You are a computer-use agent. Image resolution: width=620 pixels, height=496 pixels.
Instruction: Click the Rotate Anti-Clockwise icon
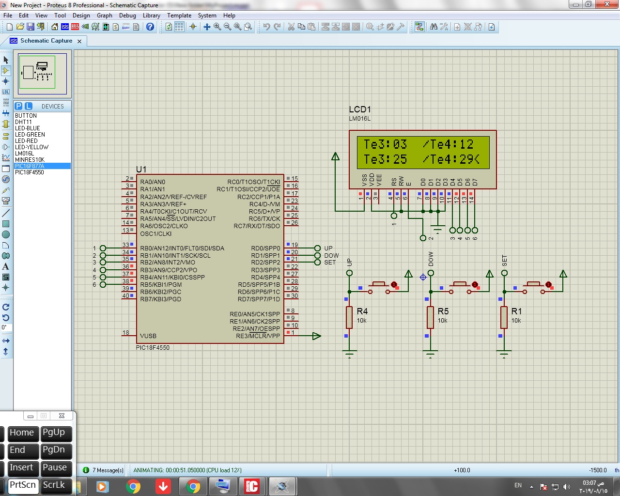tap(6, 318)
